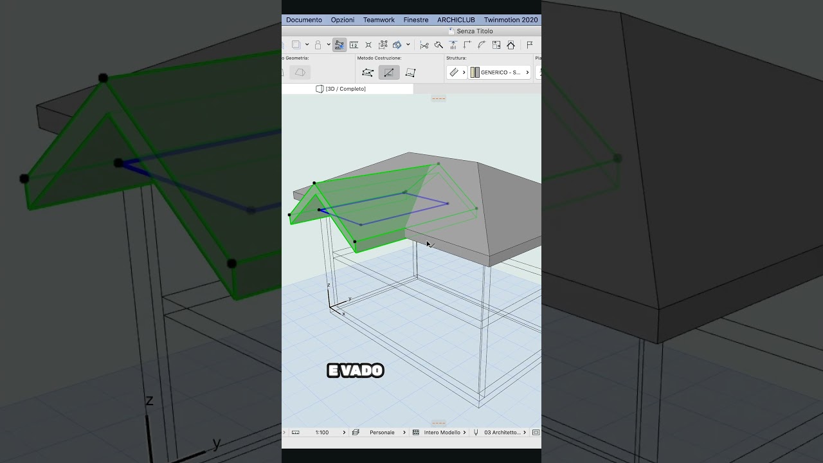Open the Teamwork menu
Viewport: 823px width, 463px height.
[x=379, y=20]
